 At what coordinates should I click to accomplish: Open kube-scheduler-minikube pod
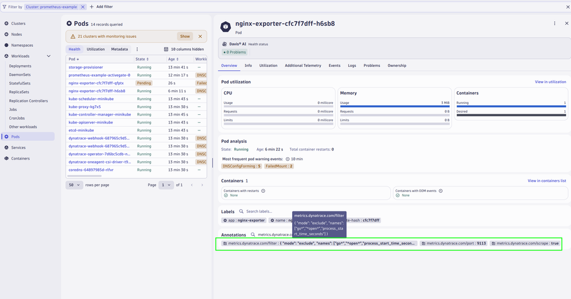[91, 99]
